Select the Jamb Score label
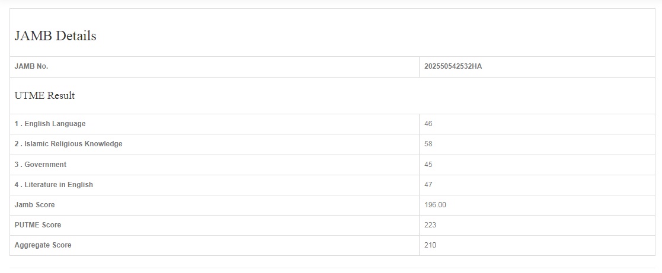Screen dimensions: 662x273 tap(35, 205)
